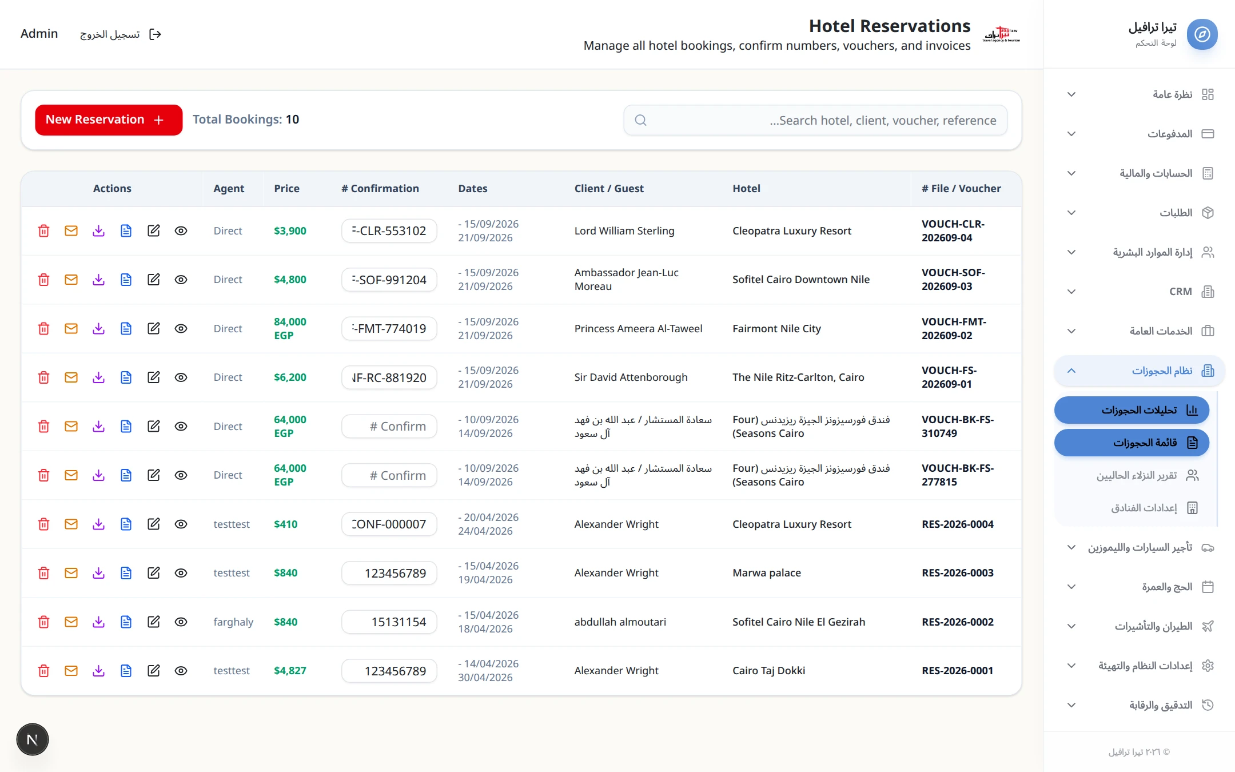Screen dimensions: 1235x772
Task: Click the logout arrow icon
Action: pos(155,34)
